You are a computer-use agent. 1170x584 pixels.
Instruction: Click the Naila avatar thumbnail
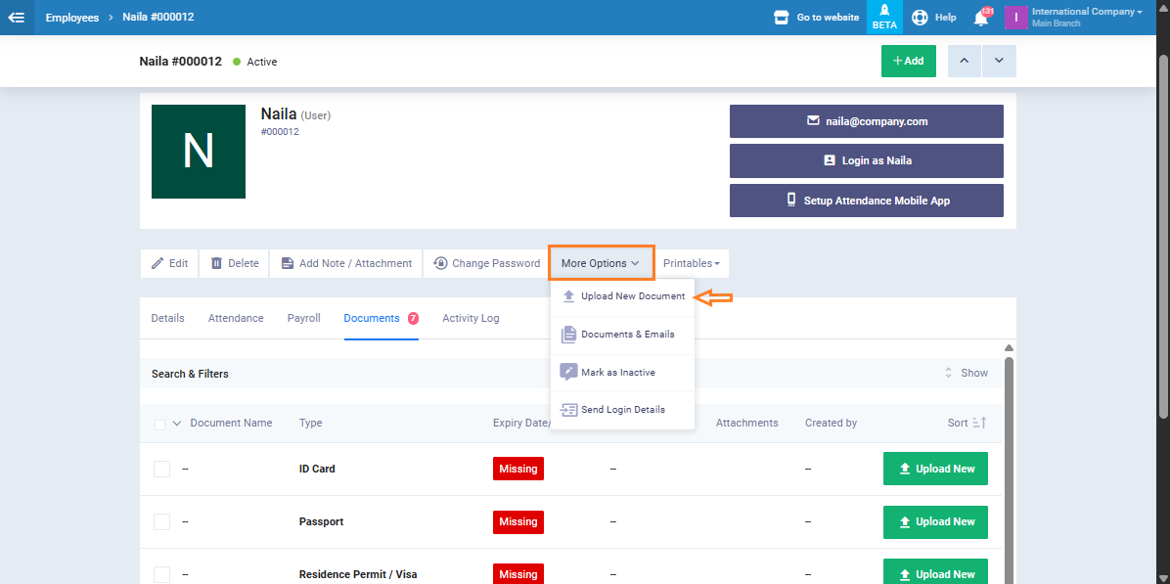point(199,152)
